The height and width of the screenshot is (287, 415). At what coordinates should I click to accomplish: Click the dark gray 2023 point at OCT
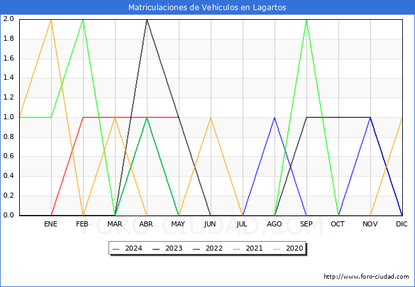point(338,117)
